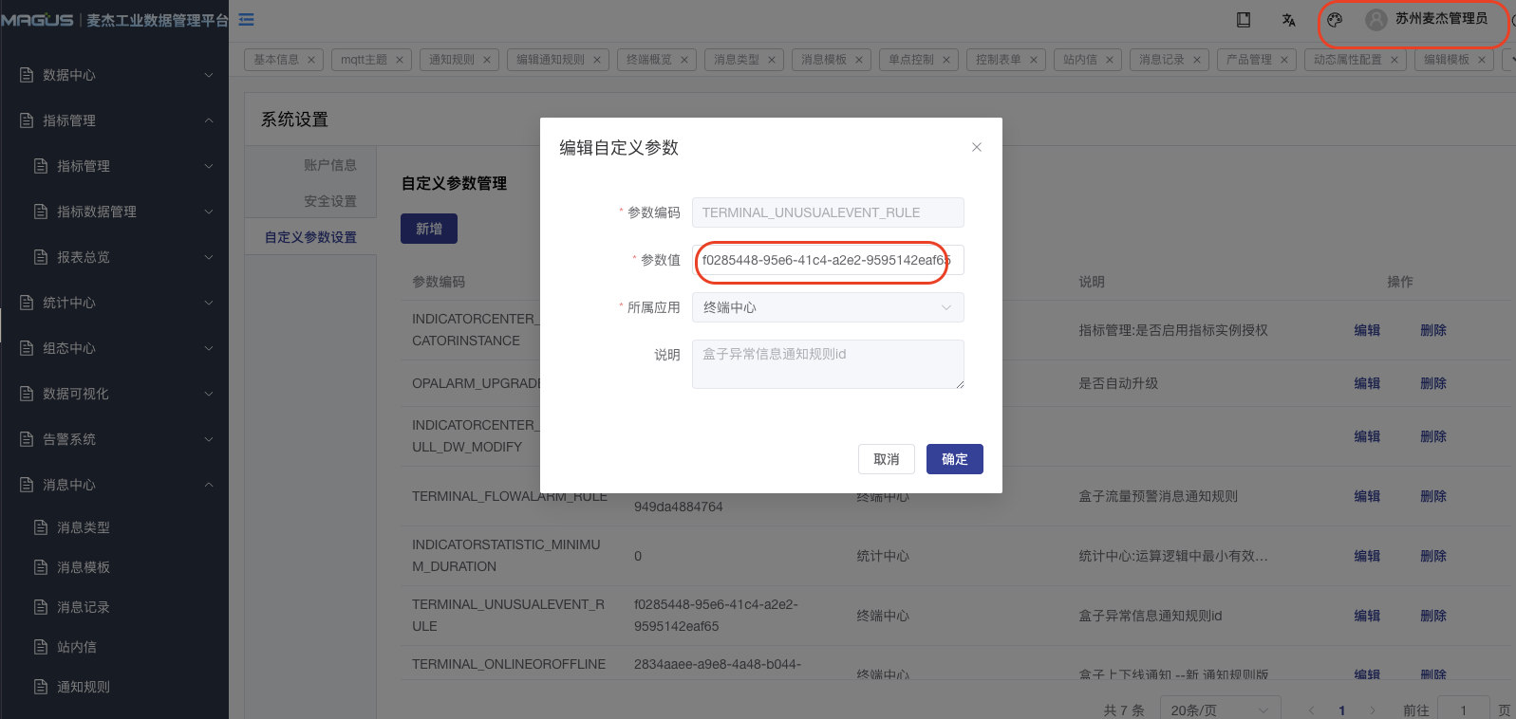Viewport: 1516px width, 719px height.
Task: Switch to the 消息模板 tab
Action: (824, 60)
